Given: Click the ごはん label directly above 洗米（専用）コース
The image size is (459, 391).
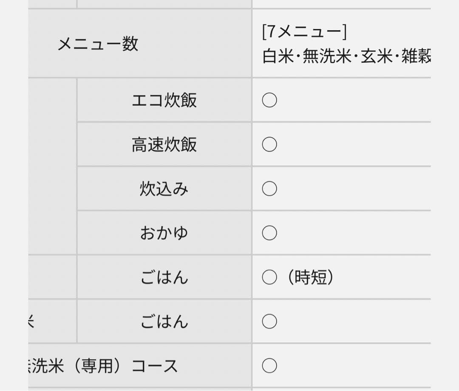Looking at the screenshot, I should (x=164, y=322).
